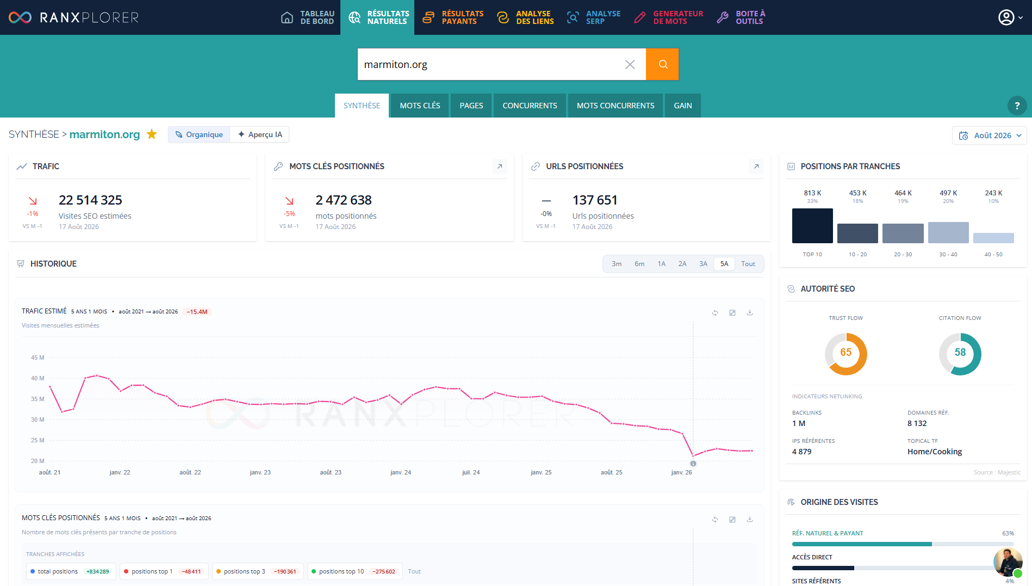The width and height of the screenshot is (1032, 586).
Task: Select 5A history range
Action: point(724,264)
